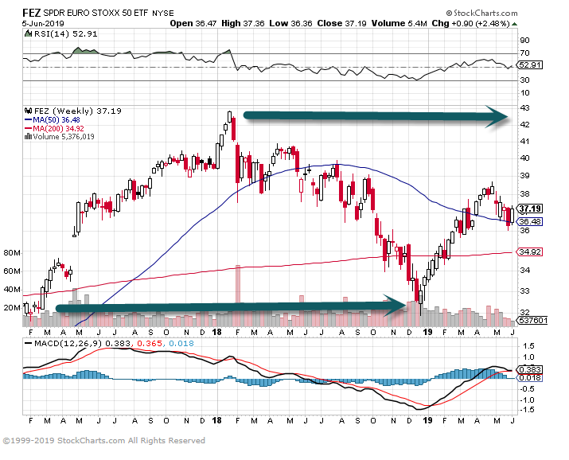Click the green up-triangle change icon
This screenshot has width=569, height=460.
click(515, 24)
